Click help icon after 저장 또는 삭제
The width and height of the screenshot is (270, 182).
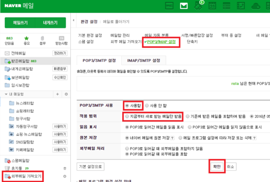coord(254,138)
